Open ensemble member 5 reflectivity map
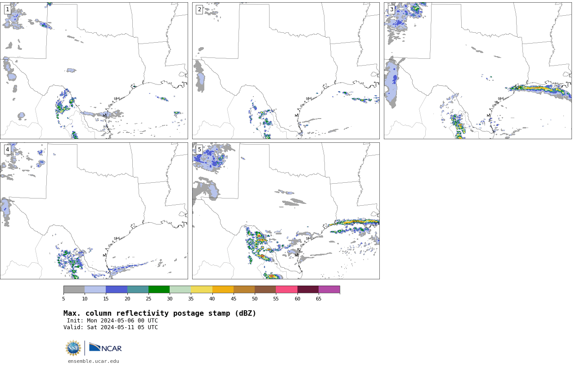576x366 pixels. [x=286, y=211]
